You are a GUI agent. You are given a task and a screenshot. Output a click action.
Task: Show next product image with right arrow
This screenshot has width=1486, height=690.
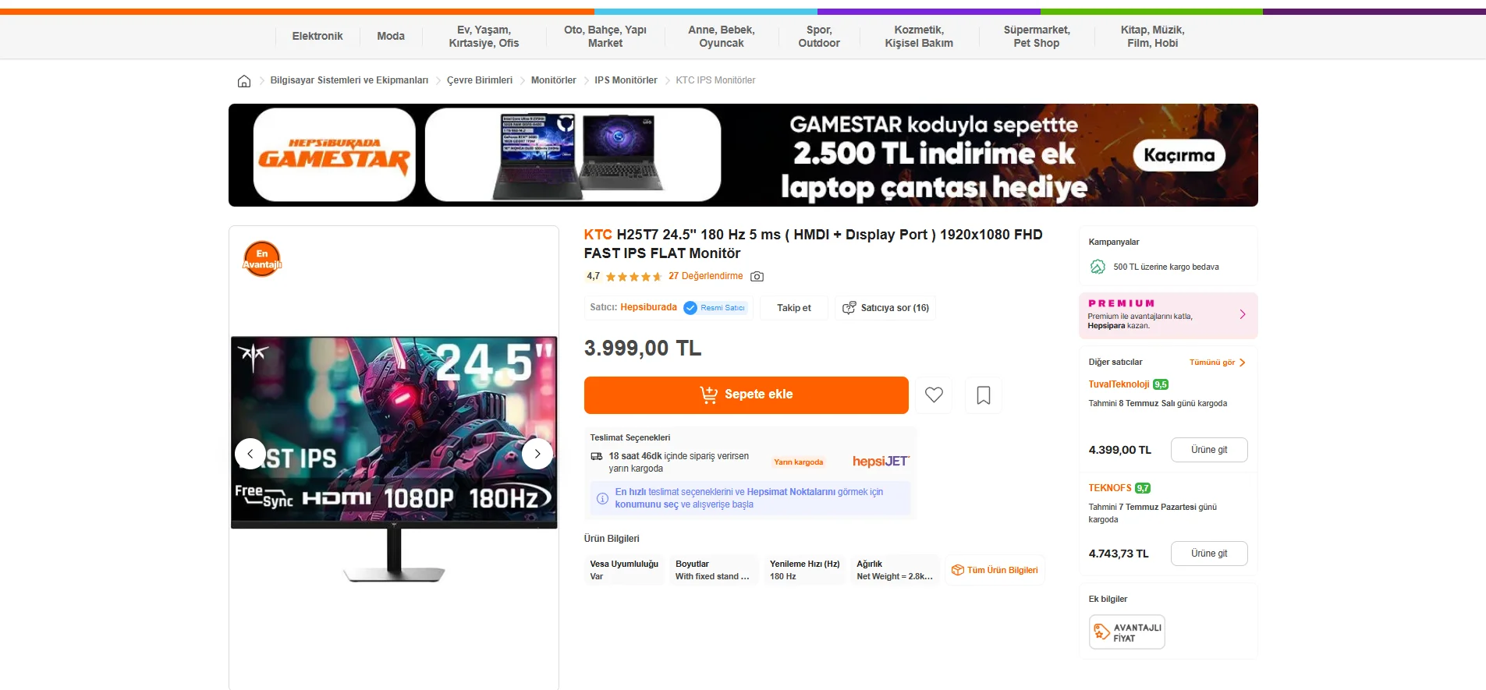click(537, 454)
